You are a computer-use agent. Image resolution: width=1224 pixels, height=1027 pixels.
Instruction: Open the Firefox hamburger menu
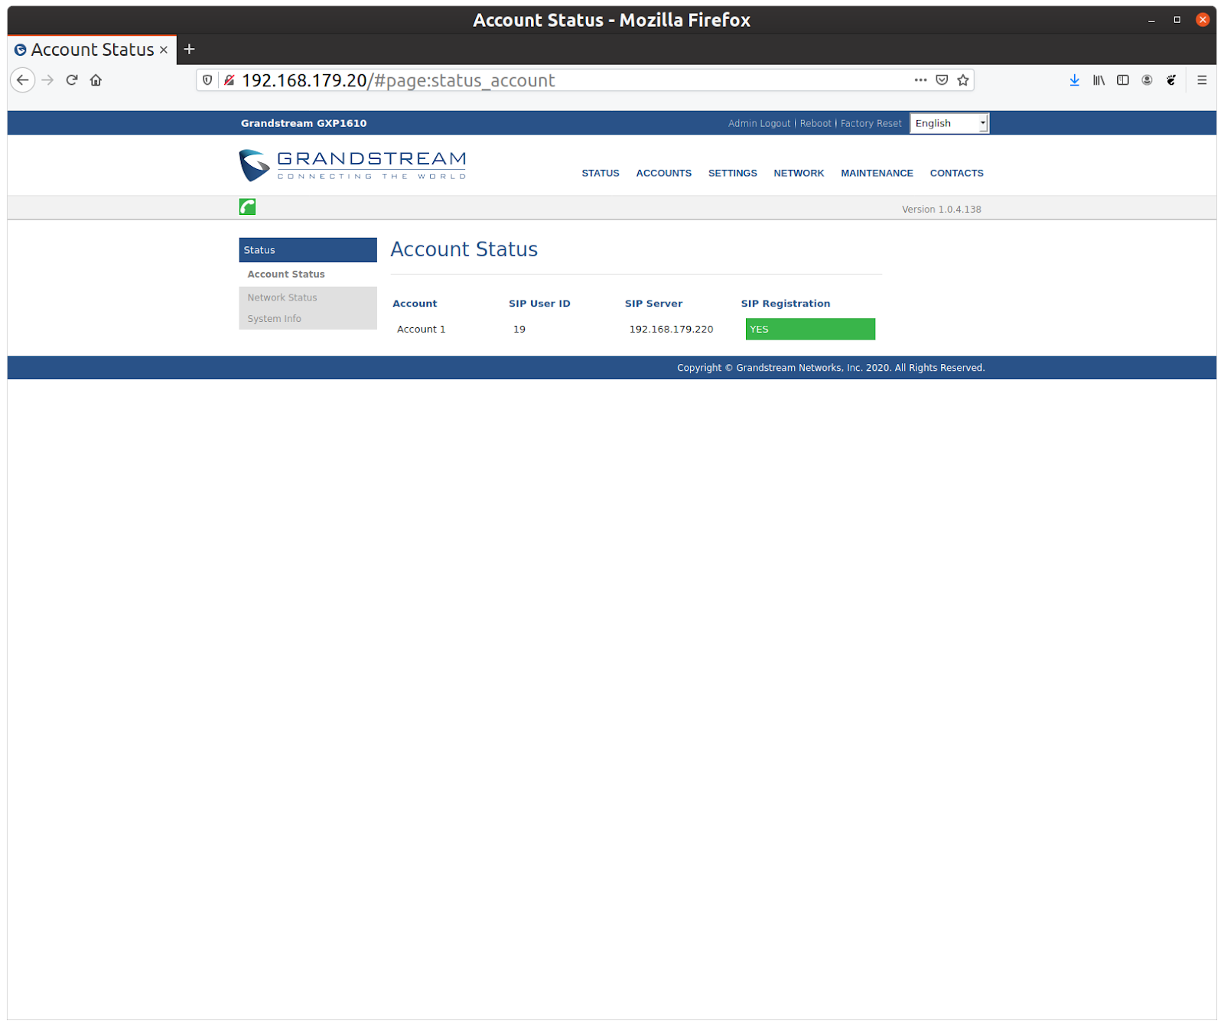tap(1202, 80)
